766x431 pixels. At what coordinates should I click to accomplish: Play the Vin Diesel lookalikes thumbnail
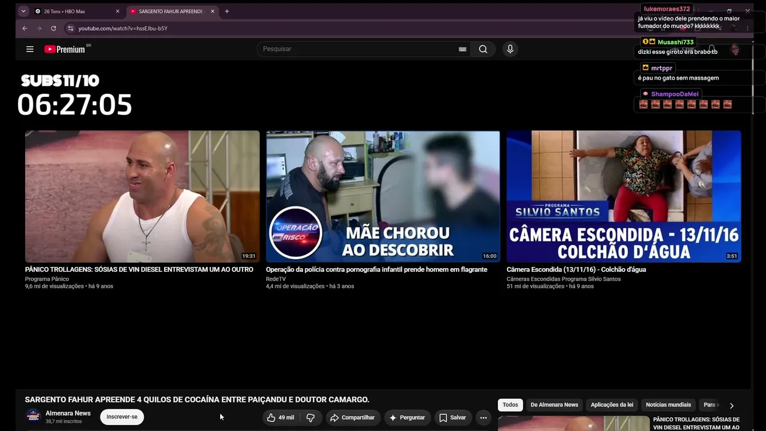point(142,196)
